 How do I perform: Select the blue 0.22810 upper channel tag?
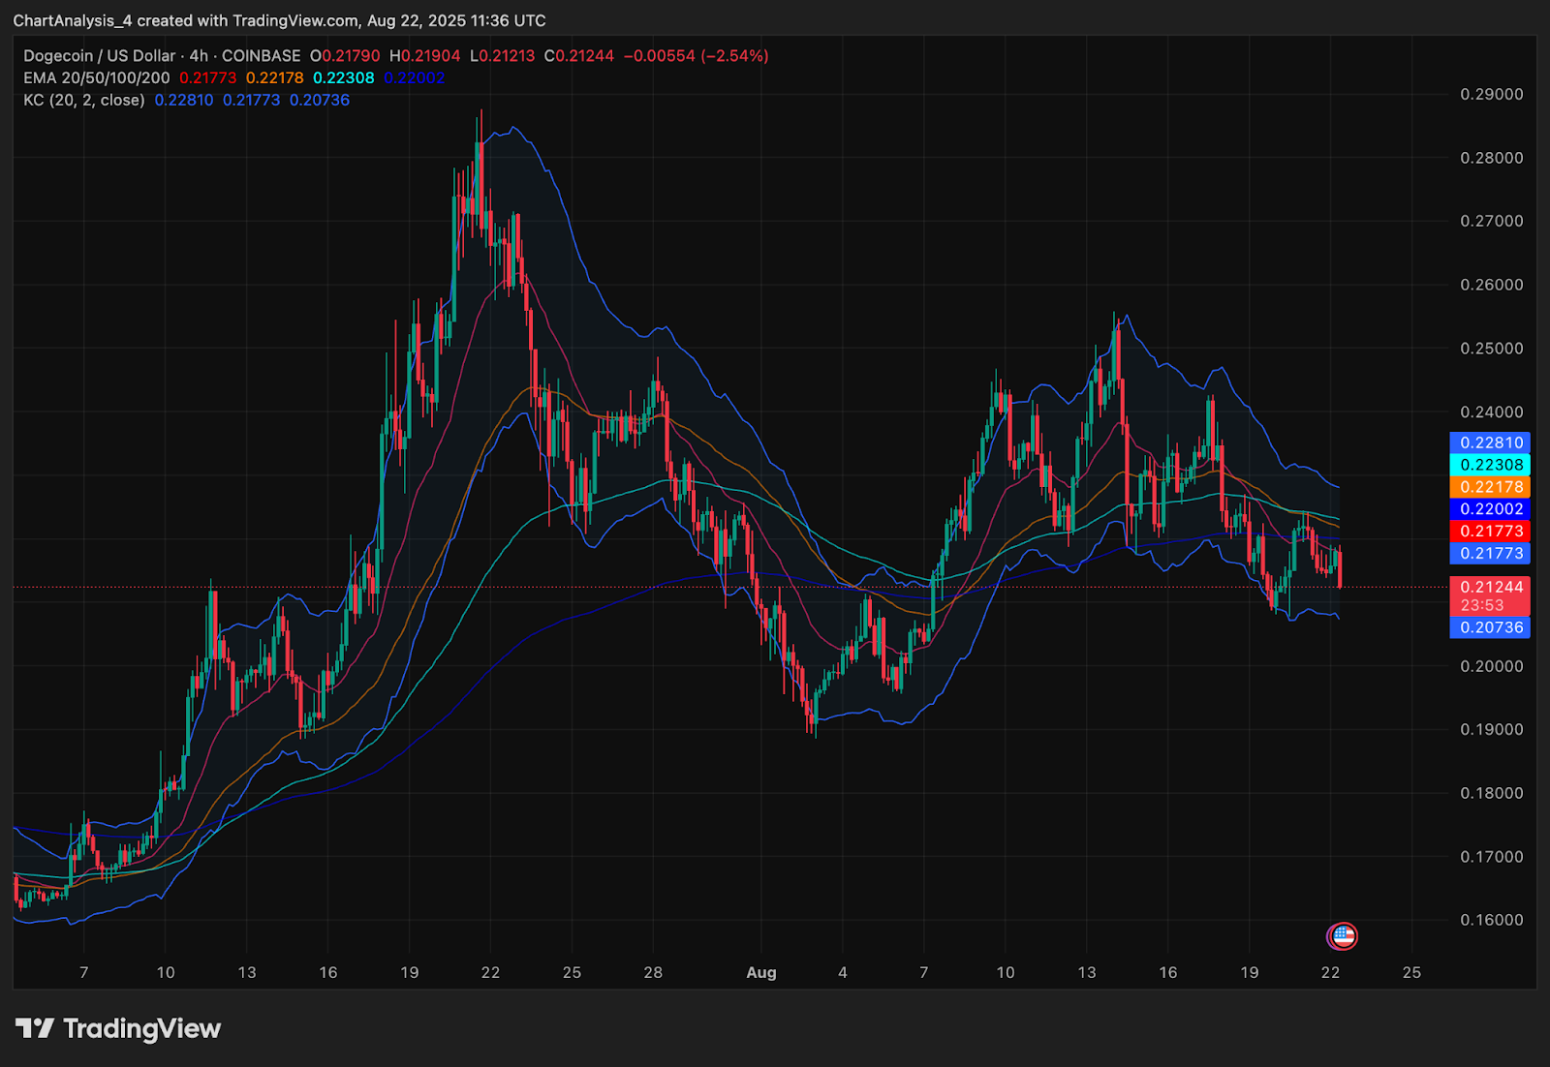pyautogui.click(x=1490, y=442)
